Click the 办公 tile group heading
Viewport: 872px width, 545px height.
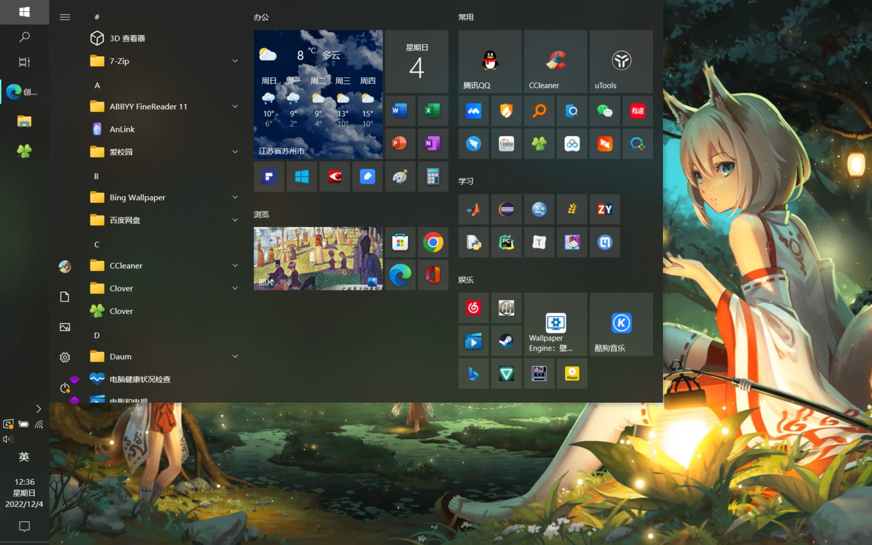pyautogui.click(x=261, y=17)
